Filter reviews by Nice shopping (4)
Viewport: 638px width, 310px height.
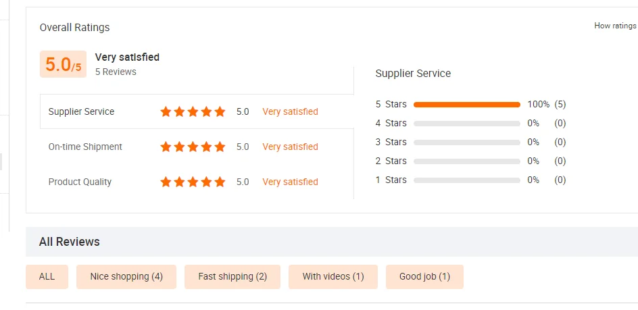(x=126, y=277)
